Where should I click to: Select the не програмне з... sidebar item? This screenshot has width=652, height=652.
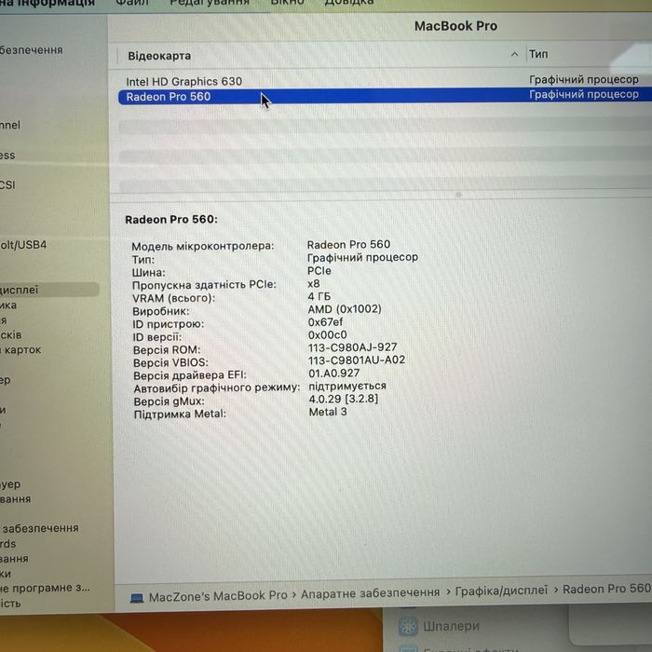click(x=45, y=588)
